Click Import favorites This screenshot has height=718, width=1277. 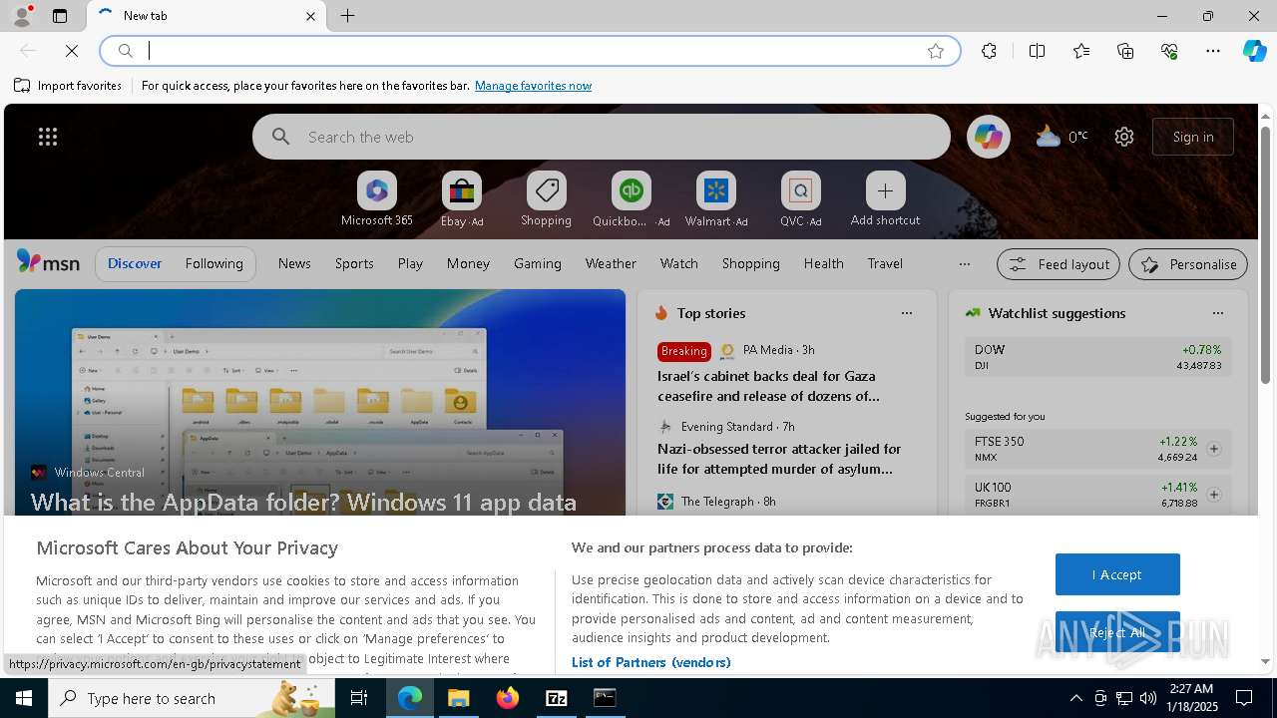(68, 86)
